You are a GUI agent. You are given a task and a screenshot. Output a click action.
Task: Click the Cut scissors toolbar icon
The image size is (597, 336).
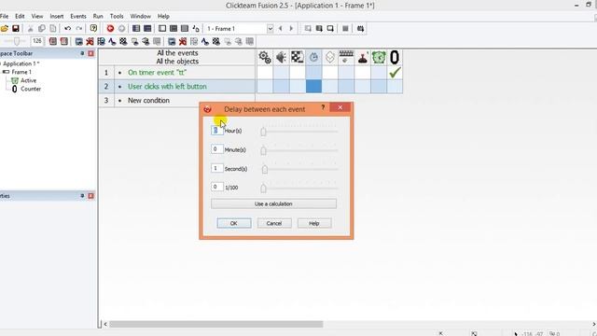point(31,29)
